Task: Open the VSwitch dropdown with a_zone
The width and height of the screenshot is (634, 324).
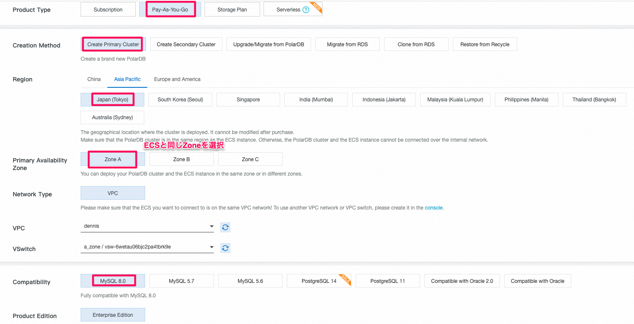Action: (x=147, y=247)
